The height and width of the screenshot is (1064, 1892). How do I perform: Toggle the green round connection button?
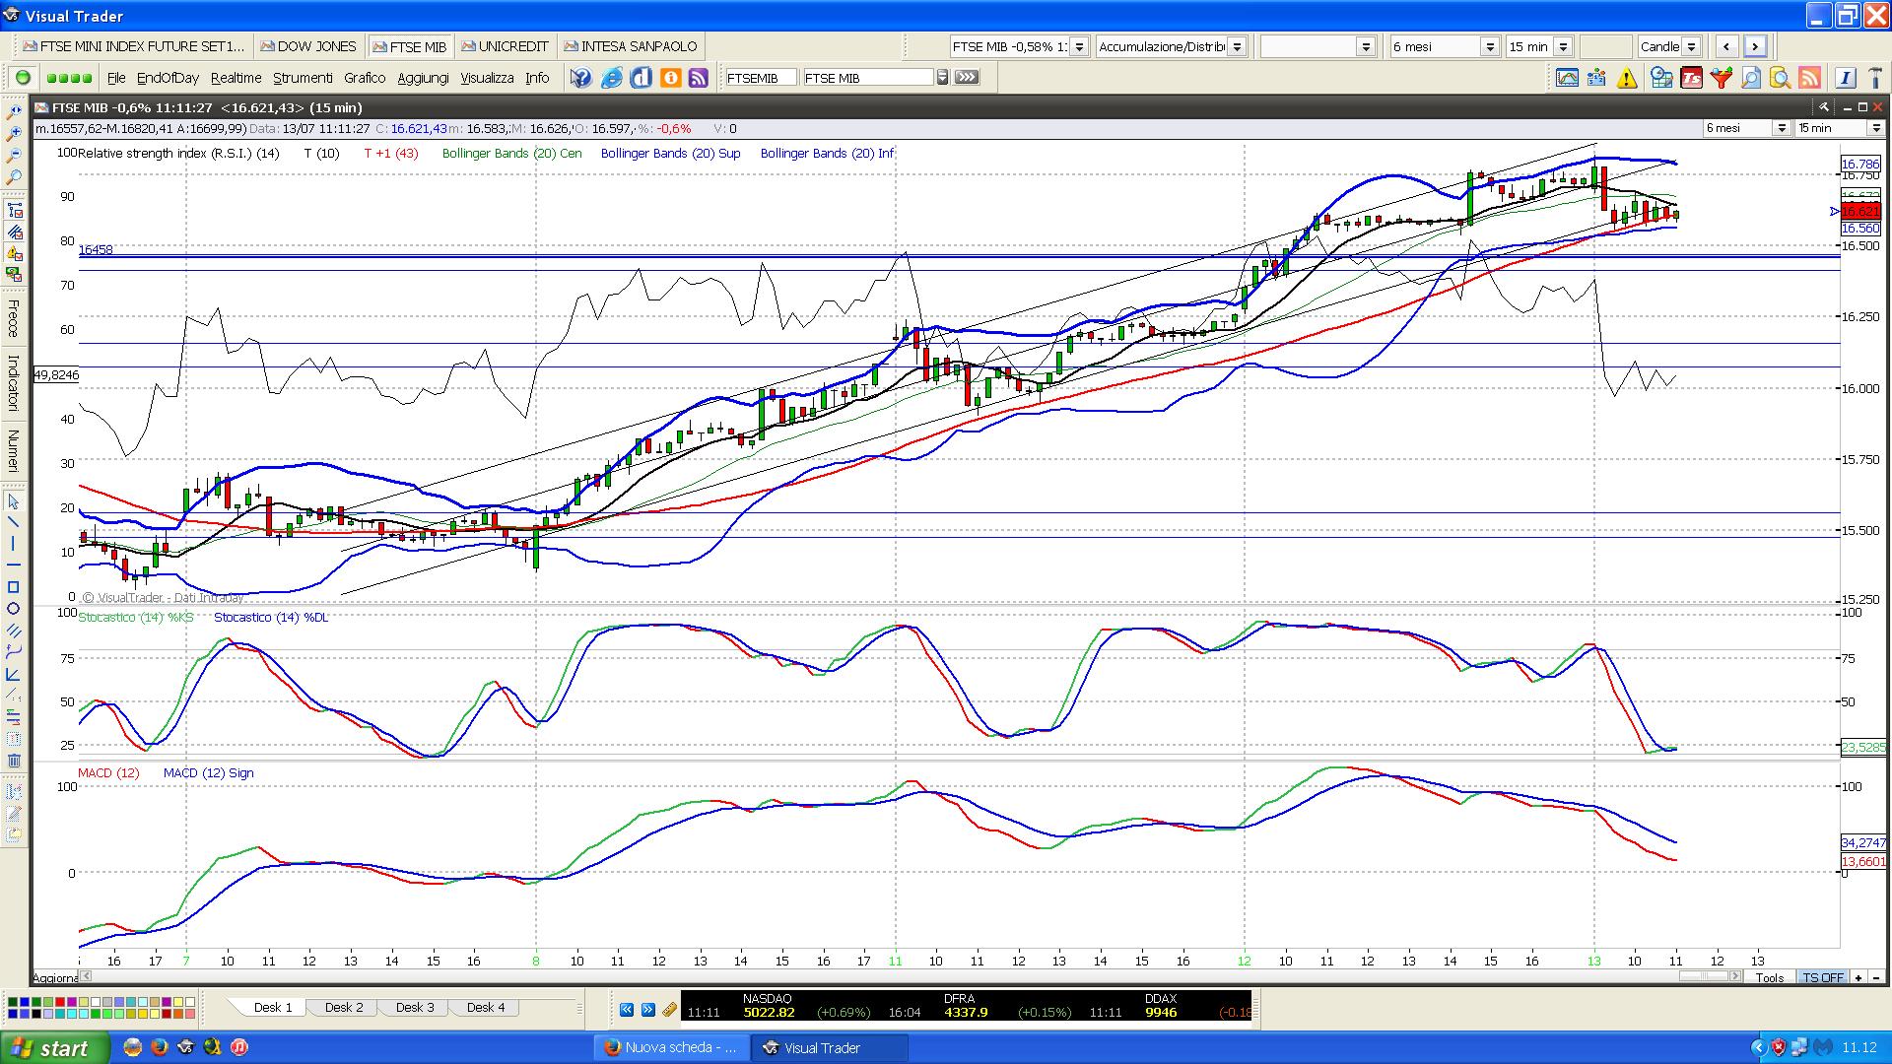pyautogui.click(x=23, y=78)
